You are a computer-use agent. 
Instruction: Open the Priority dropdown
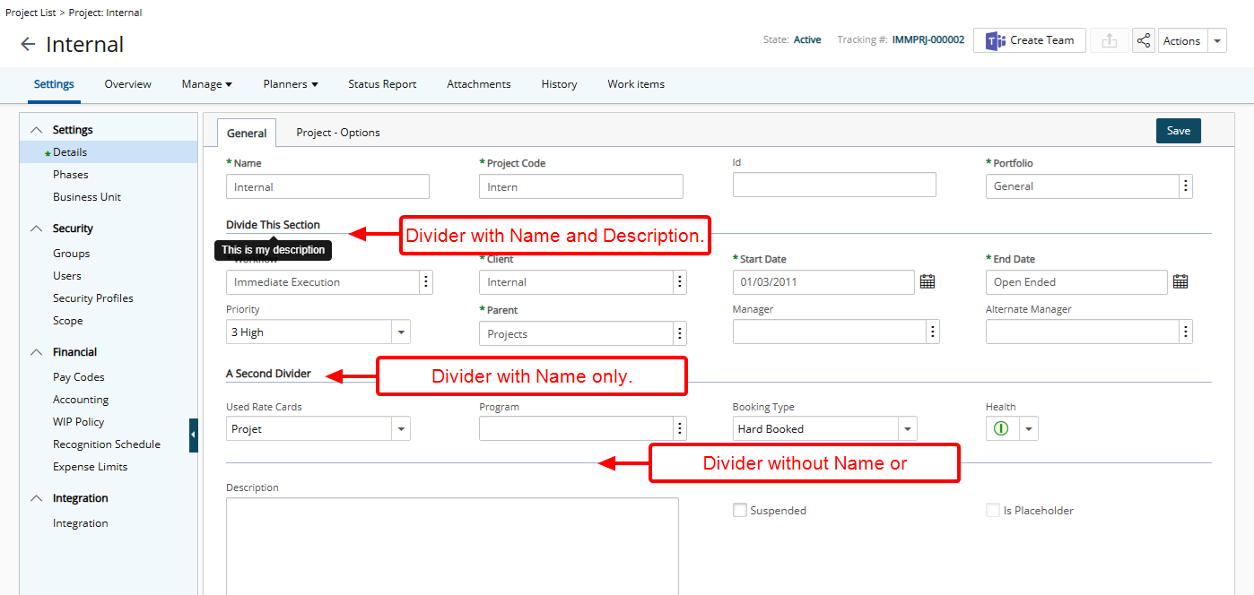point(400,332)
